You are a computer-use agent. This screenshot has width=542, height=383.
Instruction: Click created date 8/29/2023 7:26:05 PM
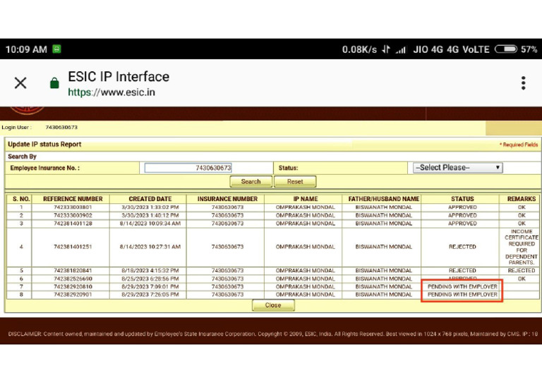coord(150,295)
